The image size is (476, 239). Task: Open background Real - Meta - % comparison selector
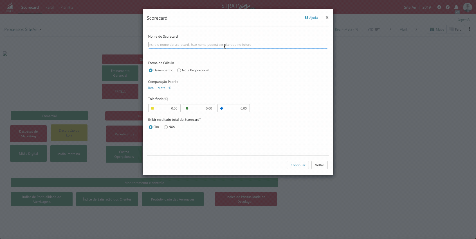click(x=346, y=29)
